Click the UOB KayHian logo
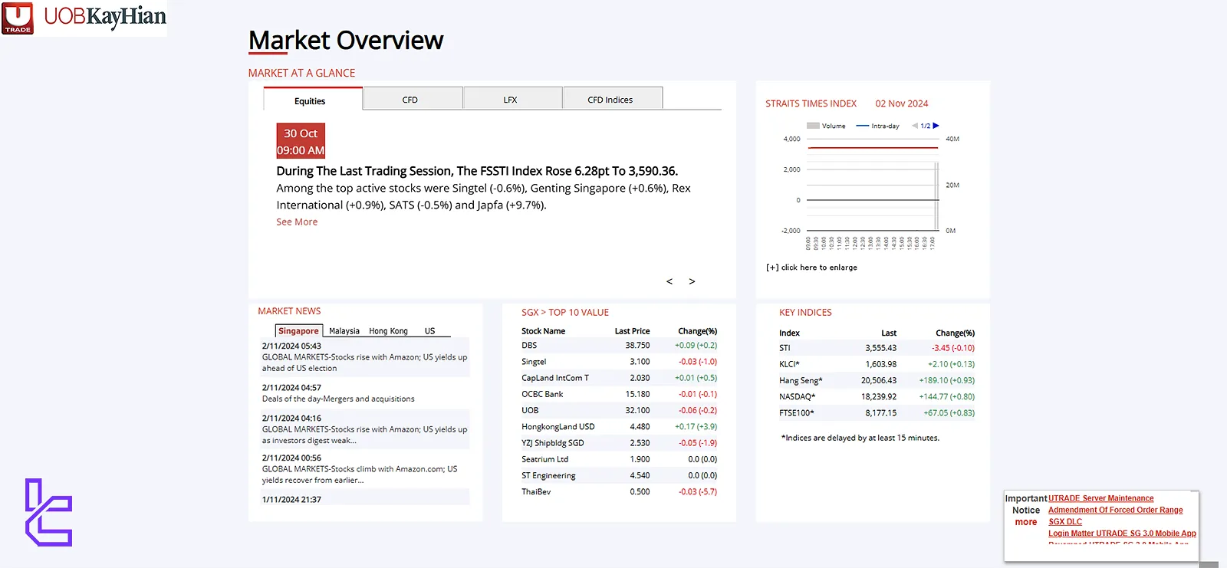The width and height of the screenshot is (1227, 568). pyautogui.click(x=84, y=18)
